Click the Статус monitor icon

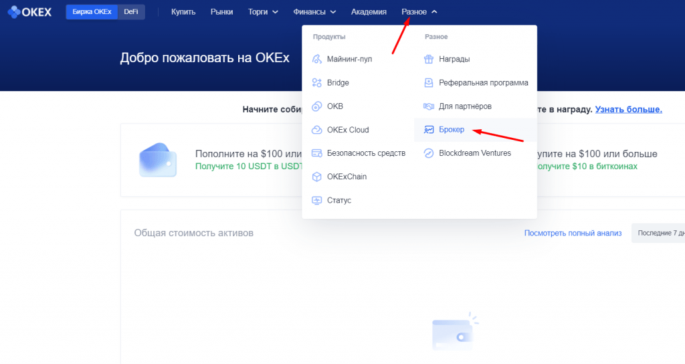click(x=316, y=200)
